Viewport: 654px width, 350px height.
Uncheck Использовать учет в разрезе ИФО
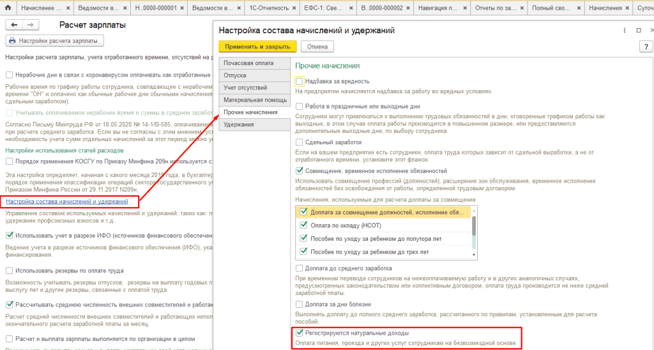pyautogui.click(x=9, y=235)
